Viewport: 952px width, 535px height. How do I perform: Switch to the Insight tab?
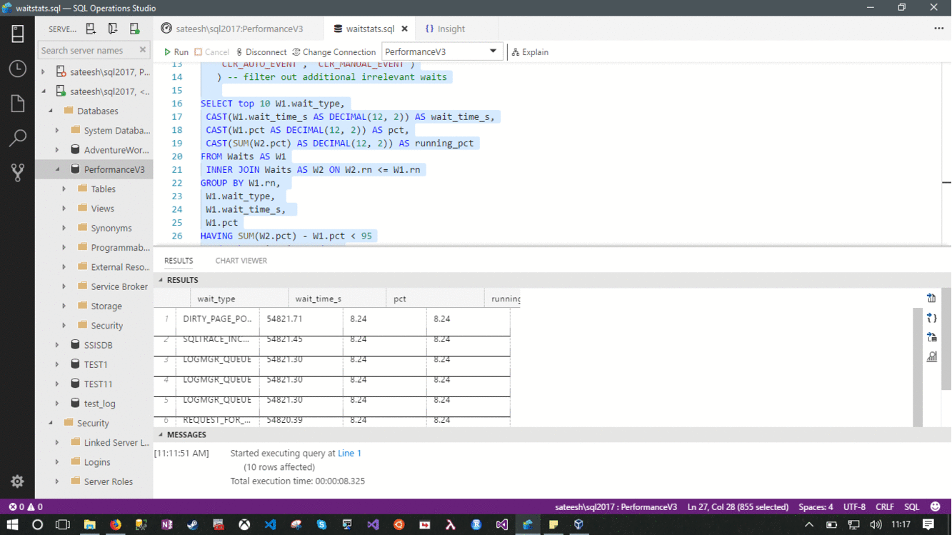click(451, 28)
